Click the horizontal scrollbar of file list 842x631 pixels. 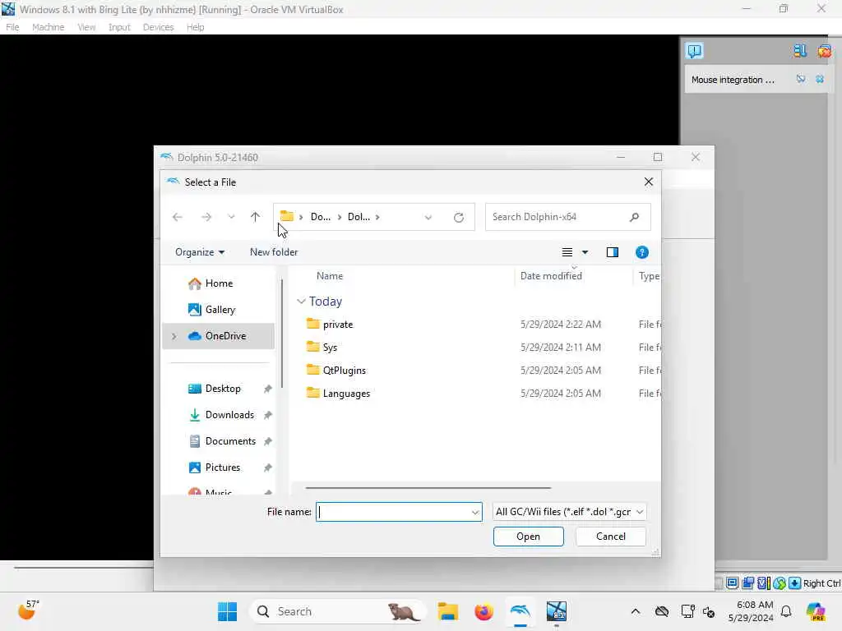428,488
